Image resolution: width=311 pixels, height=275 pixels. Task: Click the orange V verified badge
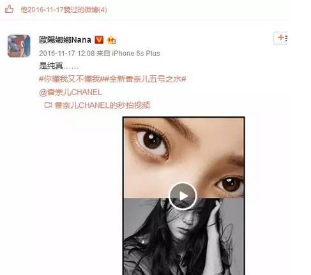tap(99, 40)
